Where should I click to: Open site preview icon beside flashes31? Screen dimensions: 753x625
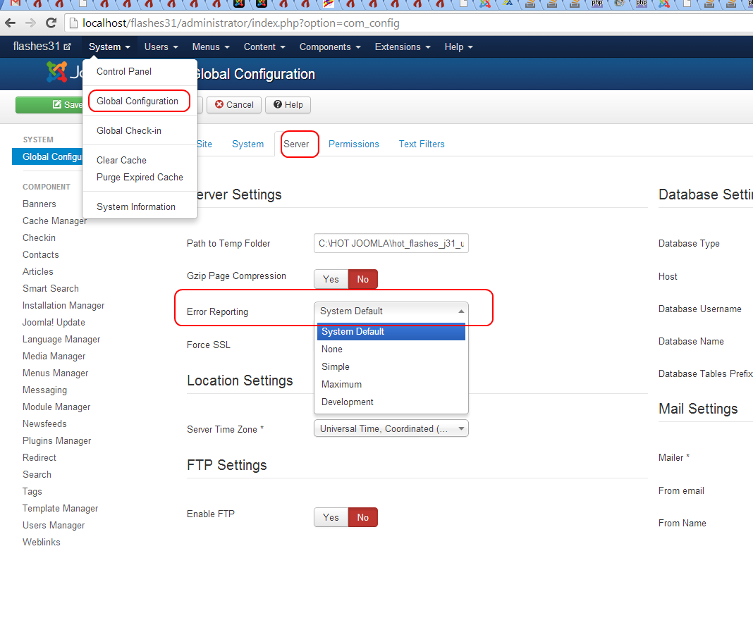tap(67, 47)
